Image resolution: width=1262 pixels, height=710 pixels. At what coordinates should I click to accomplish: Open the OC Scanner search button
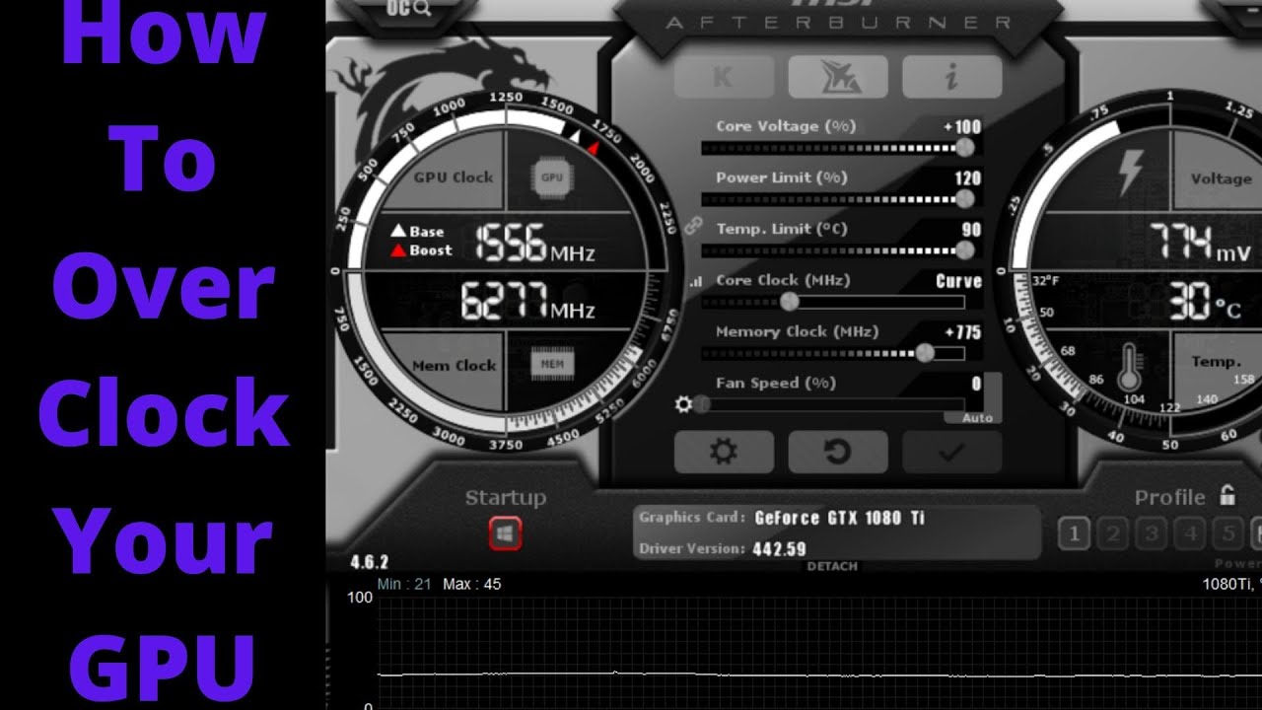click(408, 9)
